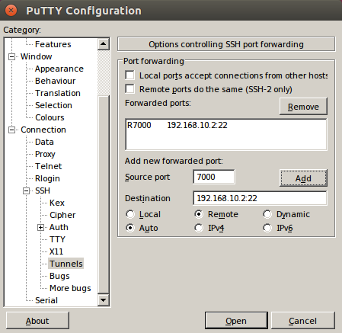Click the Remove forwarded port button
Screen dimensions: 342x333
[303, 107]
